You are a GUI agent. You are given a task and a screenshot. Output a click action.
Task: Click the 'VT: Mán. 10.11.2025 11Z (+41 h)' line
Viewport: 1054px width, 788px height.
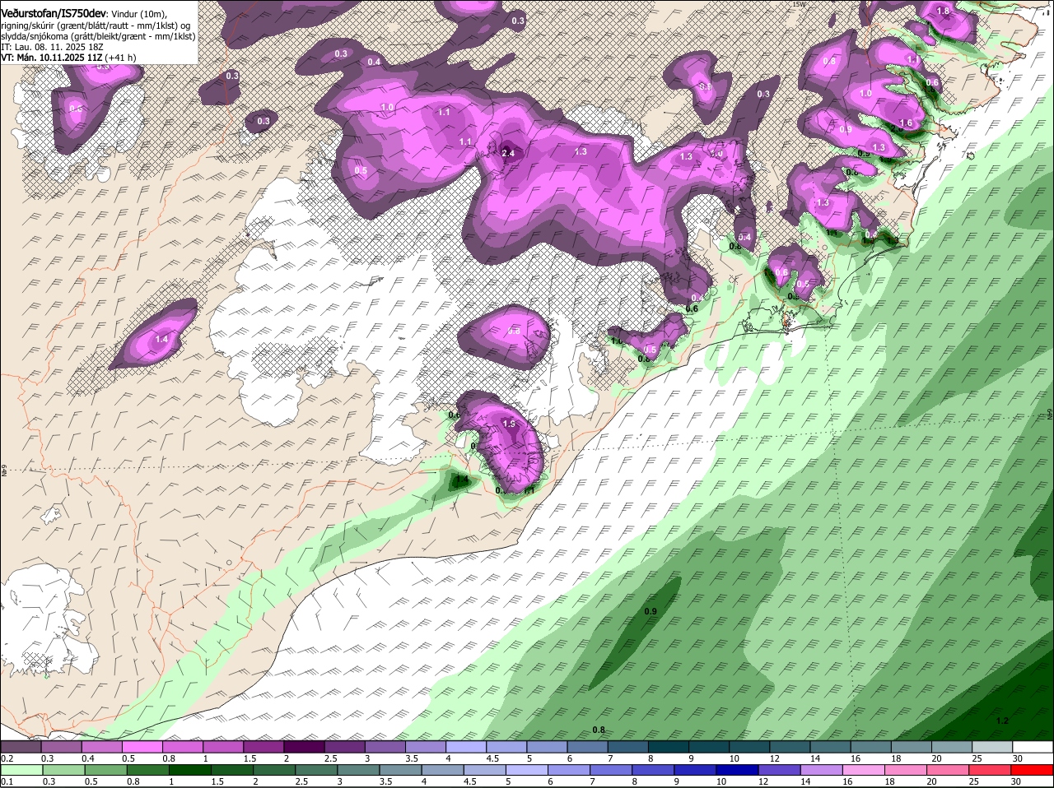tap(68, 58)
